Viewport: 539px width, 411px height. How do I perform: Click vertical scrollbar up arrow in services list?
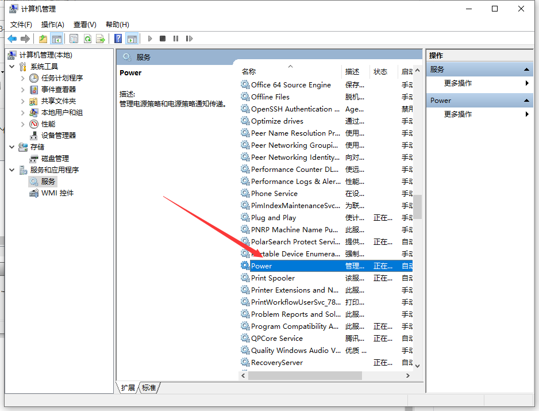pyautogui.click(x=417, y=70)
